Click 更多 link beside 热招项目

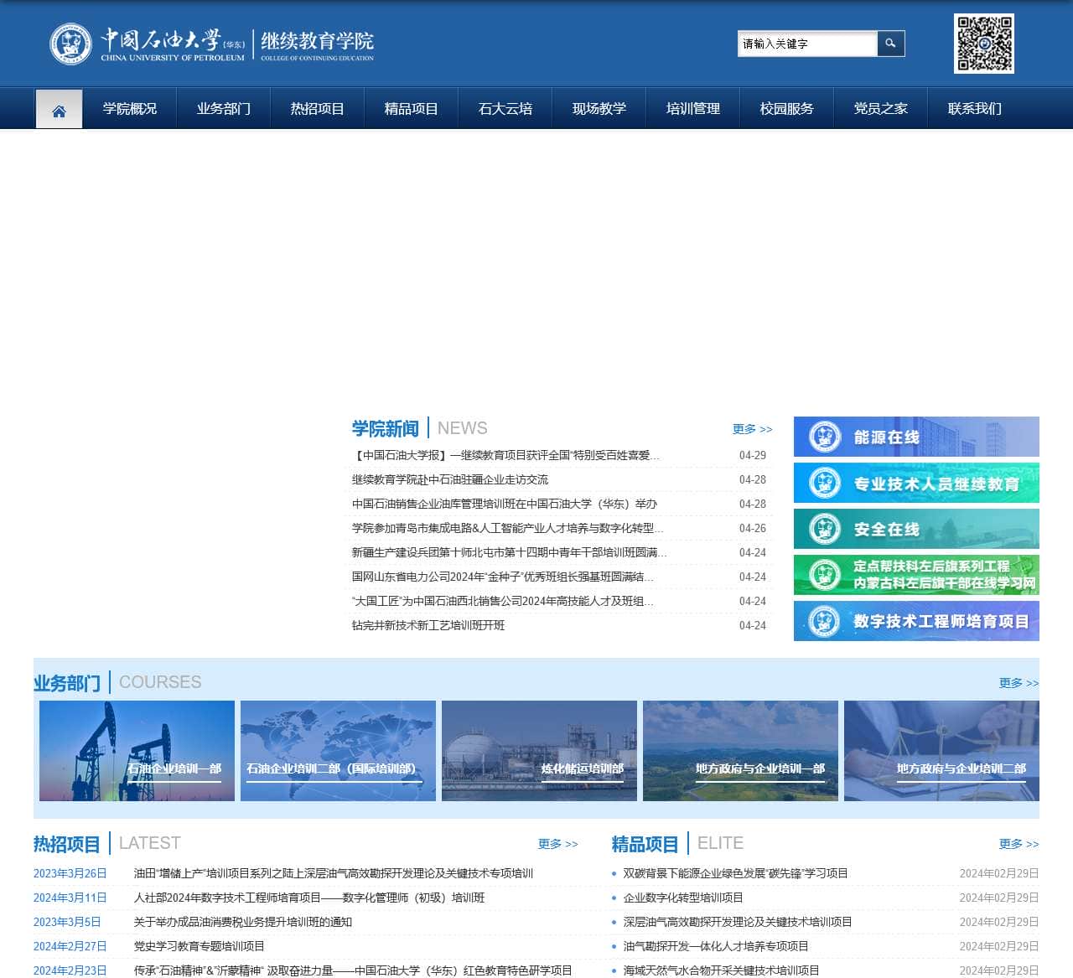[x=557, y=844]
